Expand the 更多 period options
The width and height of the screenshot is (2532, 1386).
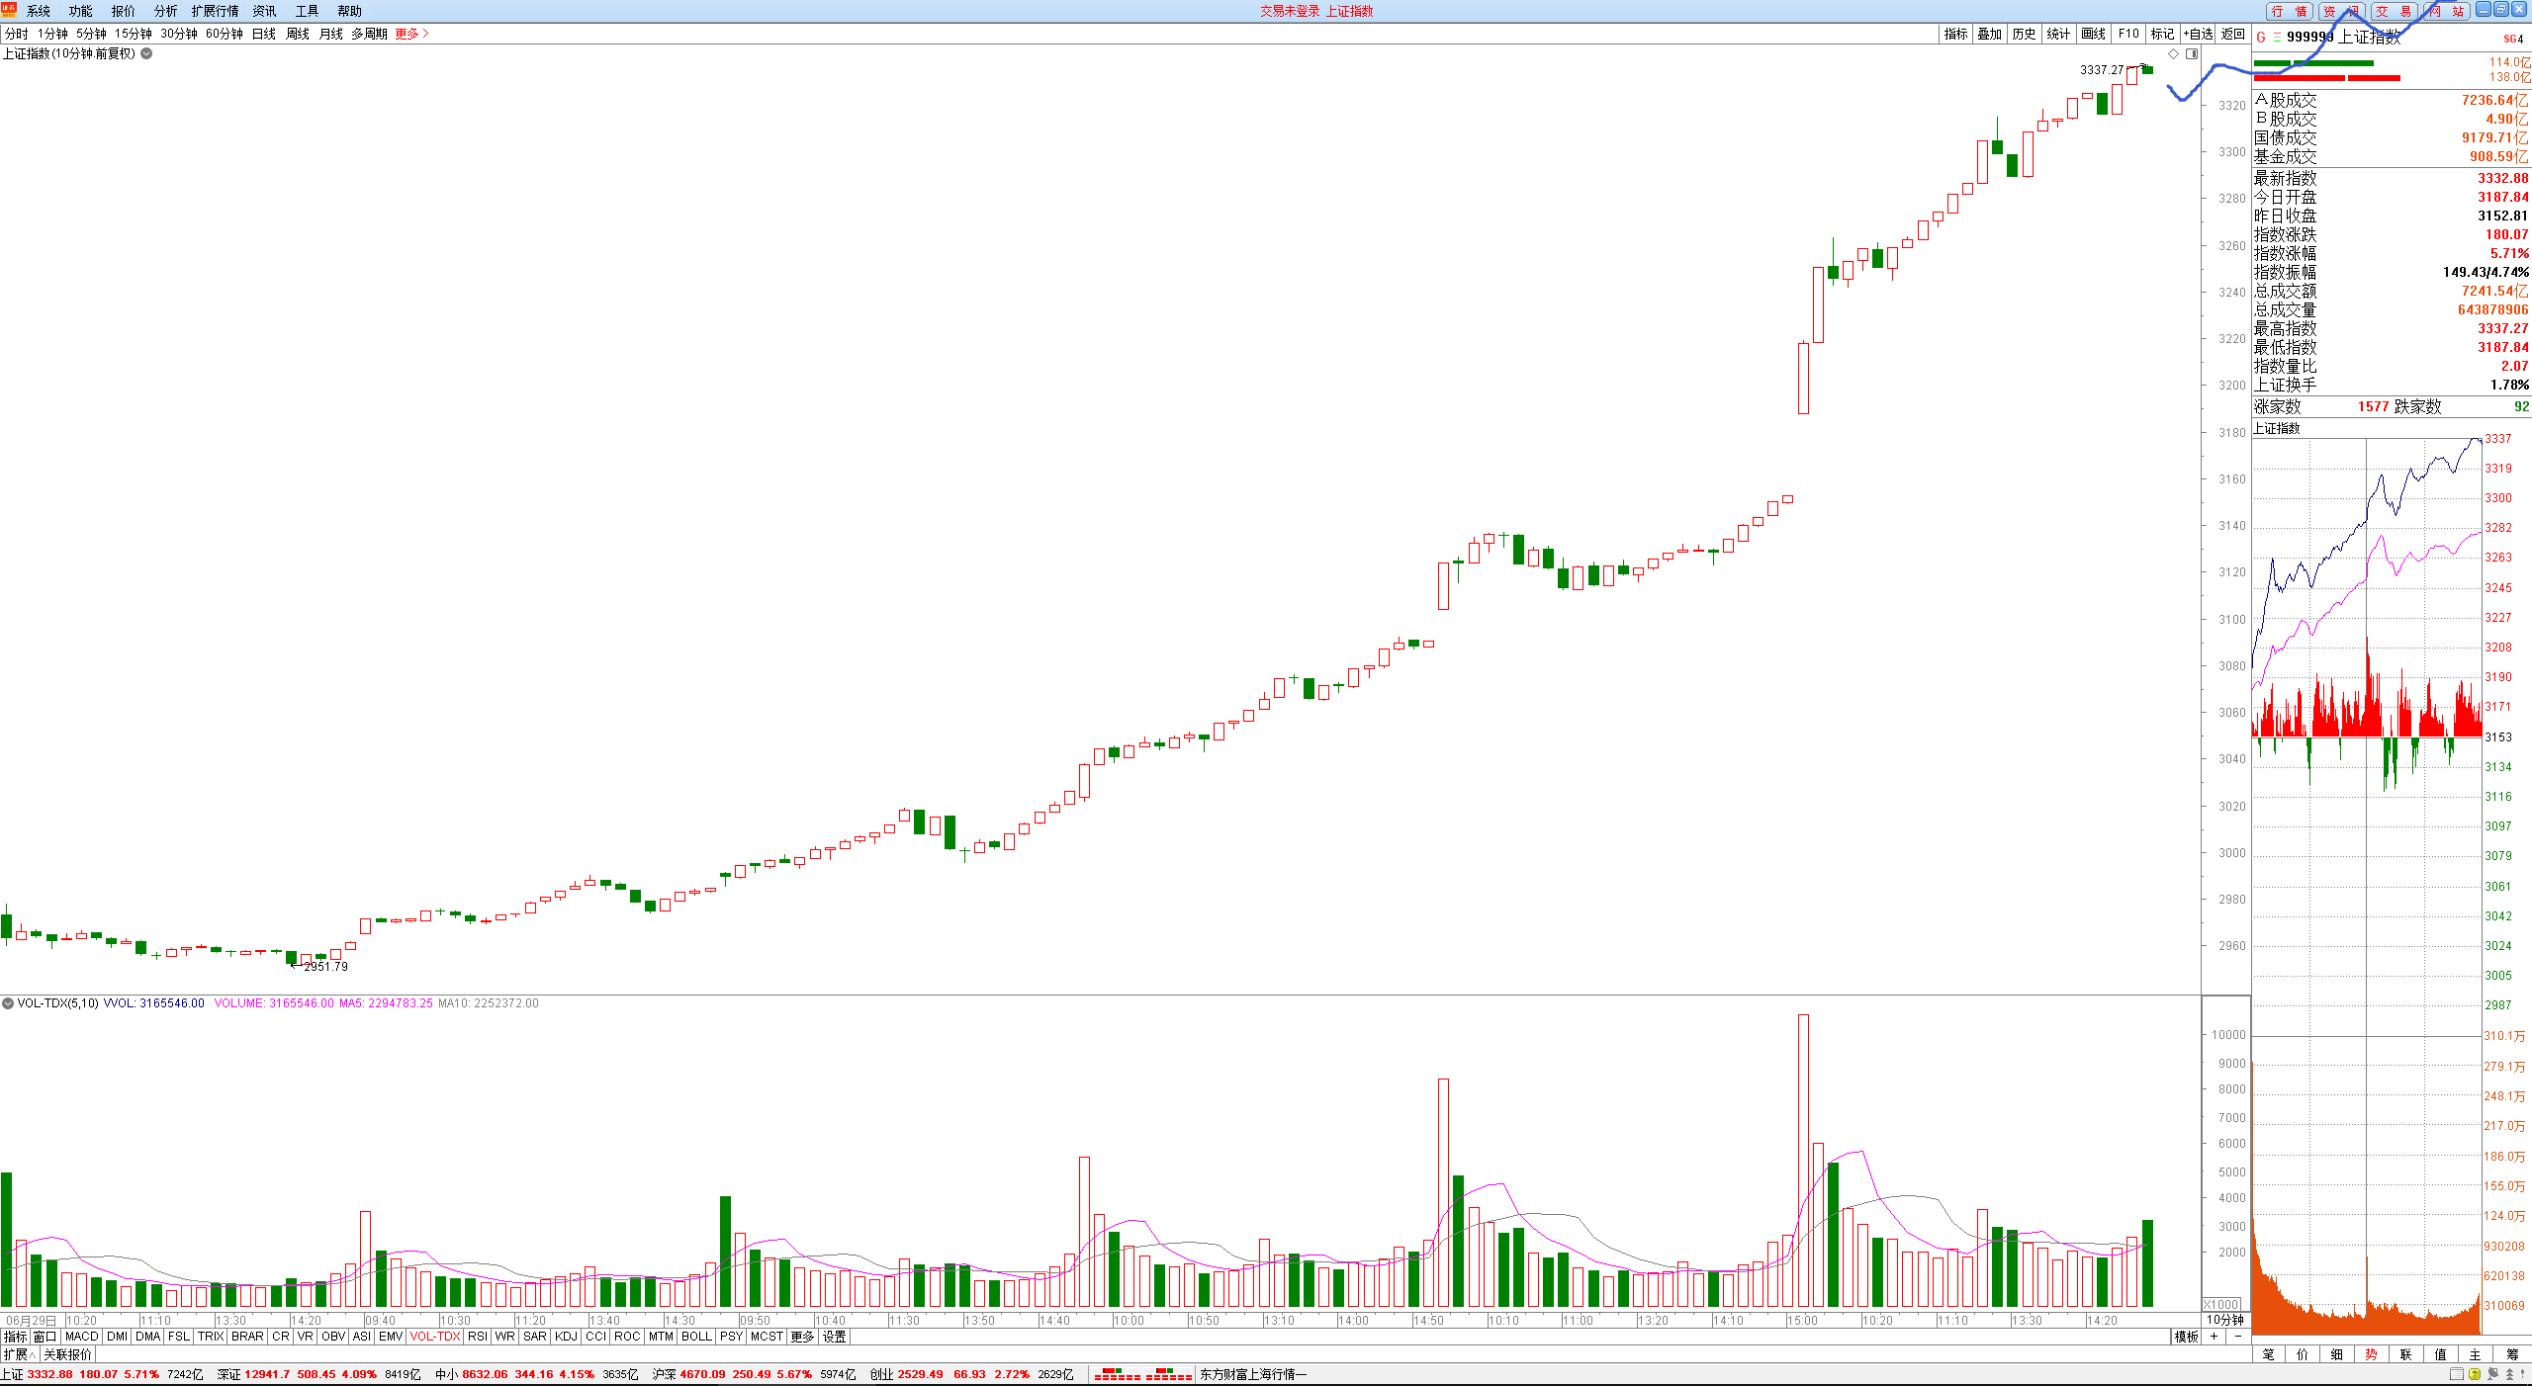tap(411, 34)
